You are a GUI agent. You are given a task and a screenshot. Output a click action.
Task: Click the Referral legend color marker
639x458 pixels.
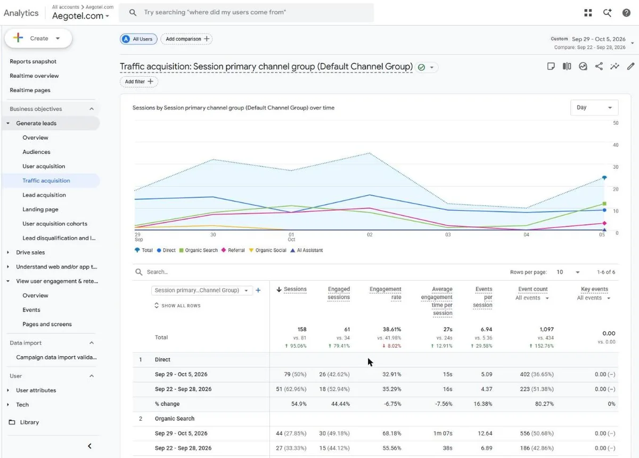(224, 250)
